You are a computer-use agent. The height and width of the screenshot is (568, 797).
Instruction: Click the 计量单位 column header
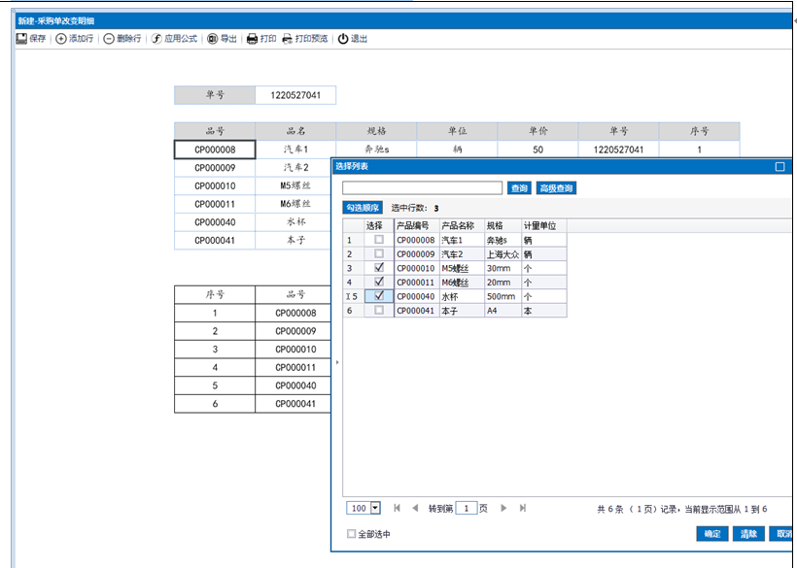(542, 225)
